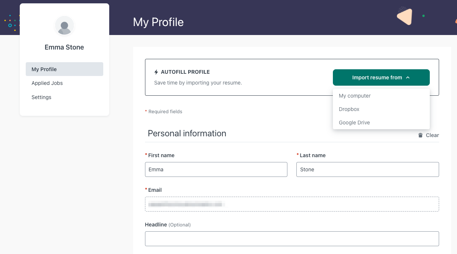Select Dropbox as the resume source

pyautogui.click(x=349, y=109)
